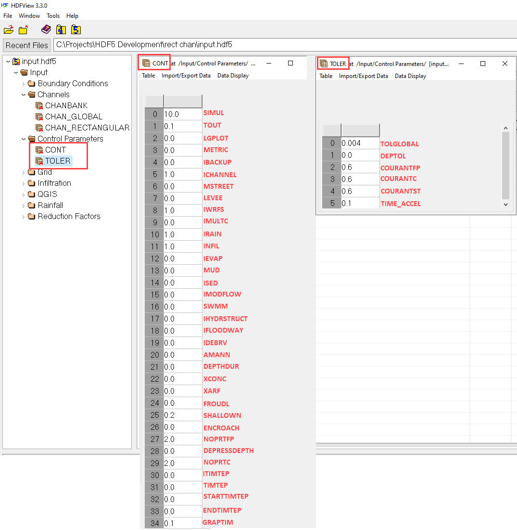Click the HDF5 library icon
The width and height of the screenshot is (517, 530).
pos(76,30)
